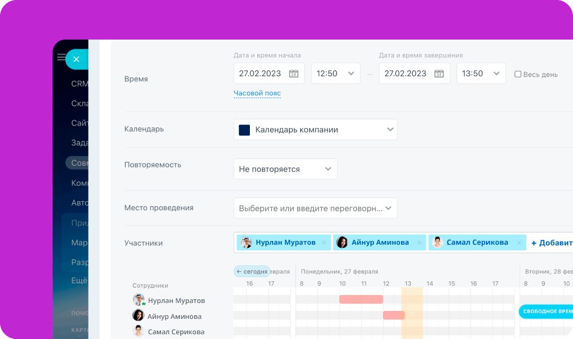Click + Добавить participant link

[x=552, y=243]
